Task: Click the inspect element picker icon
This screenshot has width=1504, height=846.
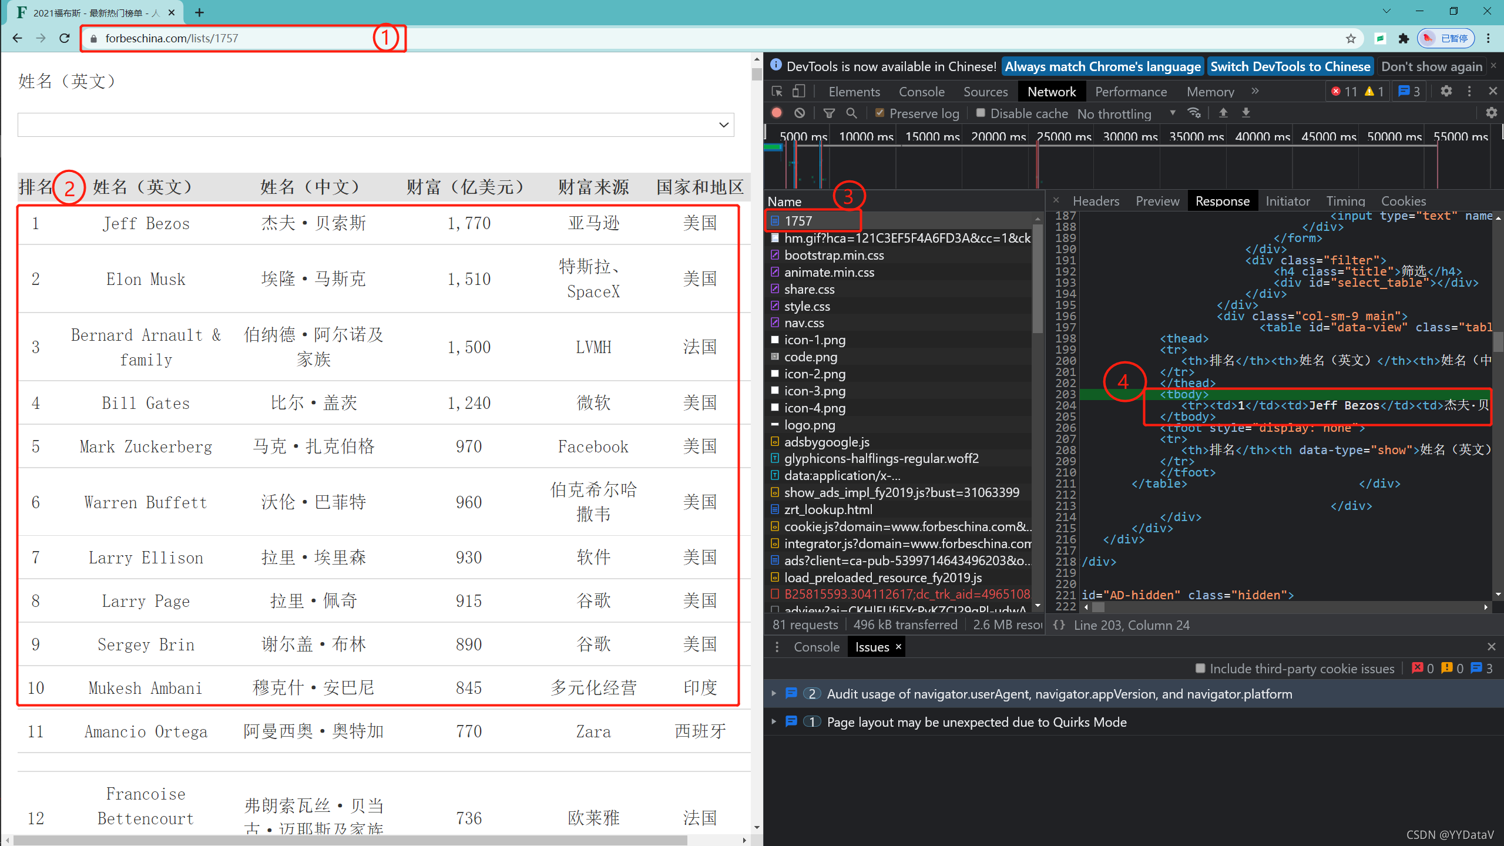Action: [x=777, y=92]
